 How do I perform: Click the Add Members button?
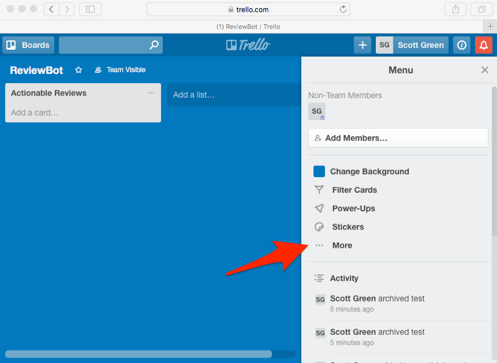[x=398, y=138]
